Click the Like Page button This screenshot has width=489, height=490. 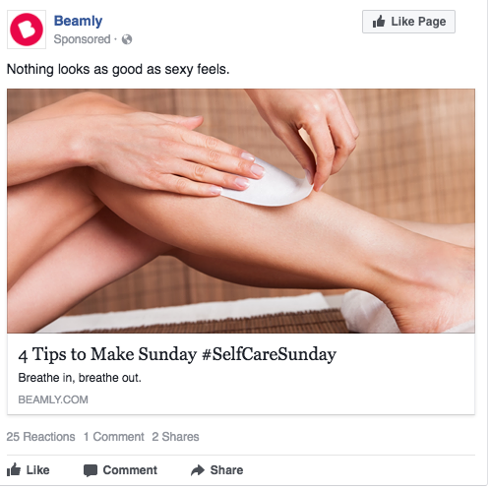click(408, 22)
